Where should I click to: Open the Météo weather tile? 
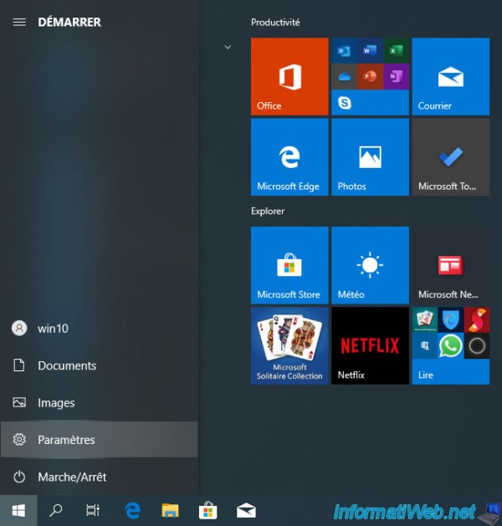pos(370,265)
